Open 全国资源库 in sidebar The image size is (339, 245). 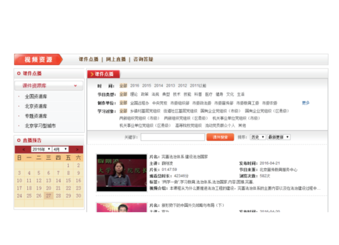click(36, 96)
